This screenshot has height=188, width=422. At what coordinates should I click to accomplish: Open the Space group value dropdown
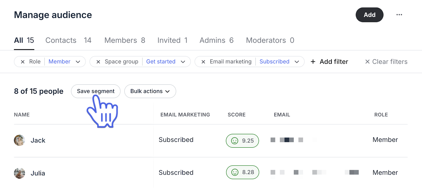166,62
